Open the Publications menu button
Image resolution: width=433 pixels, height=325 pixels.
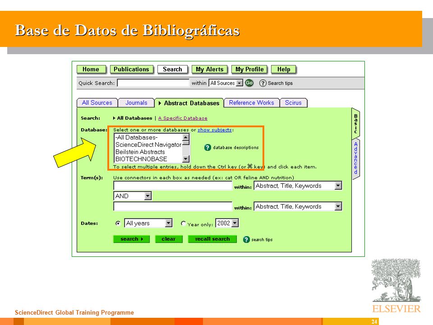point(131,70)
